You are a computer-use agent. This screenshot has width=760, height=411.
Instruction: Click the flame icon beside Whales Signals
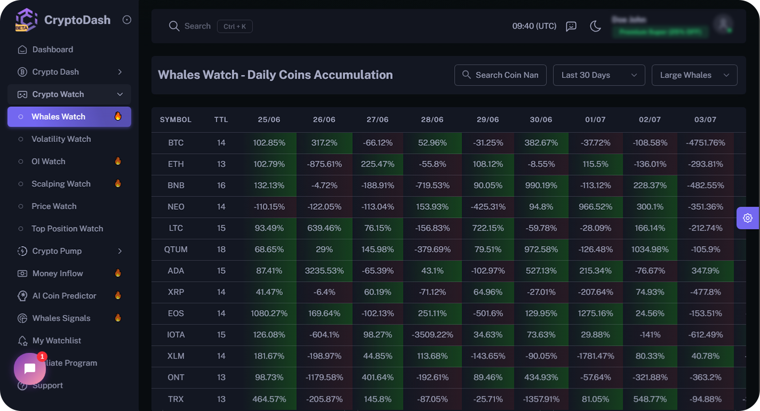(x=118, y=318)
